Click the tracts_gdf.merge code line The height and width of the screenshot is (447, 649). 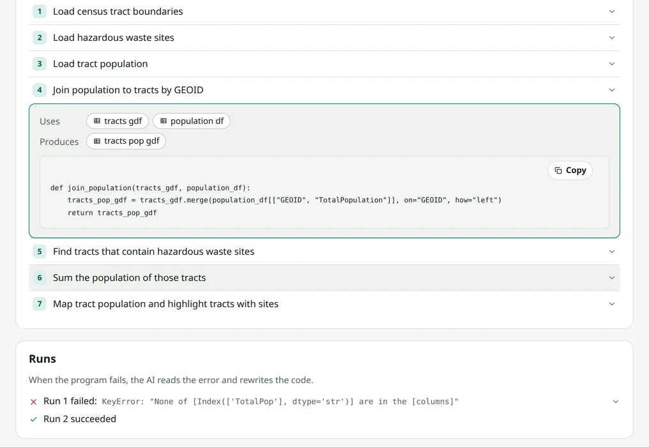click(x=284, y=201)
